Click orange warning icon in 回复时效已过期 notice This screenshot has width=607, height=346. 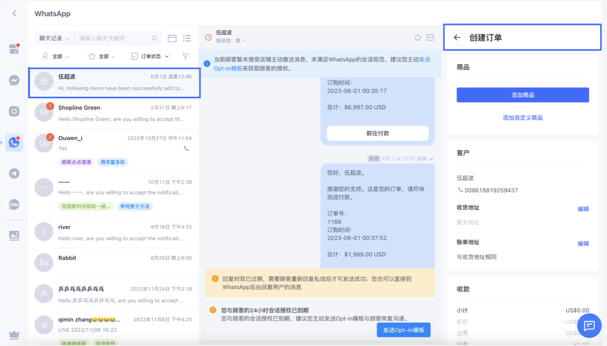pyautogui.click(x=215, y=279)
